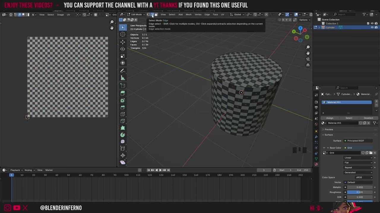Screen dimensions: 380x213
Task: Toggle Y axis mirror in the viewport header
Action: 286,20
